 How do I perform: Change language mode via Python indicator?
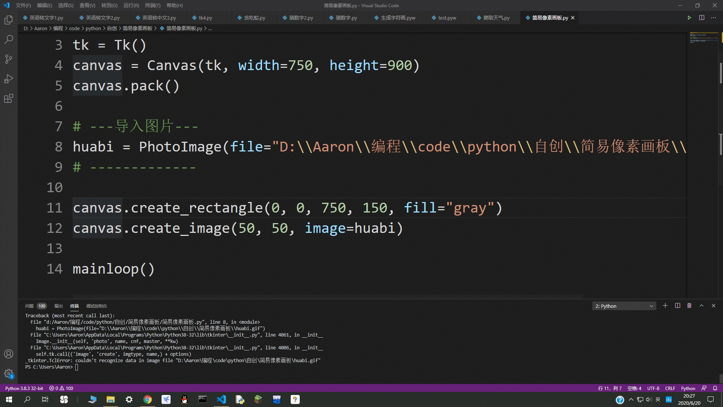(688, 388)
